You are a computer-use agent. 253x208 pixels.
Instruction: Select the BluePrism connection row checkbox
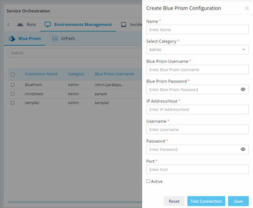[13, 85]
